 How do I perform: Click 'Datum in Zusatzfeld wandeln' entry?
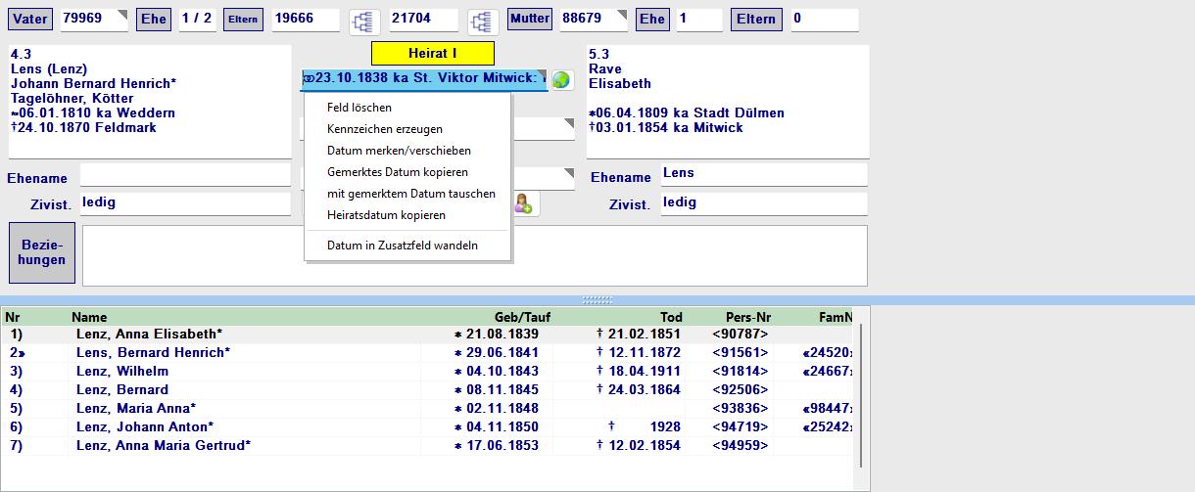402,246
